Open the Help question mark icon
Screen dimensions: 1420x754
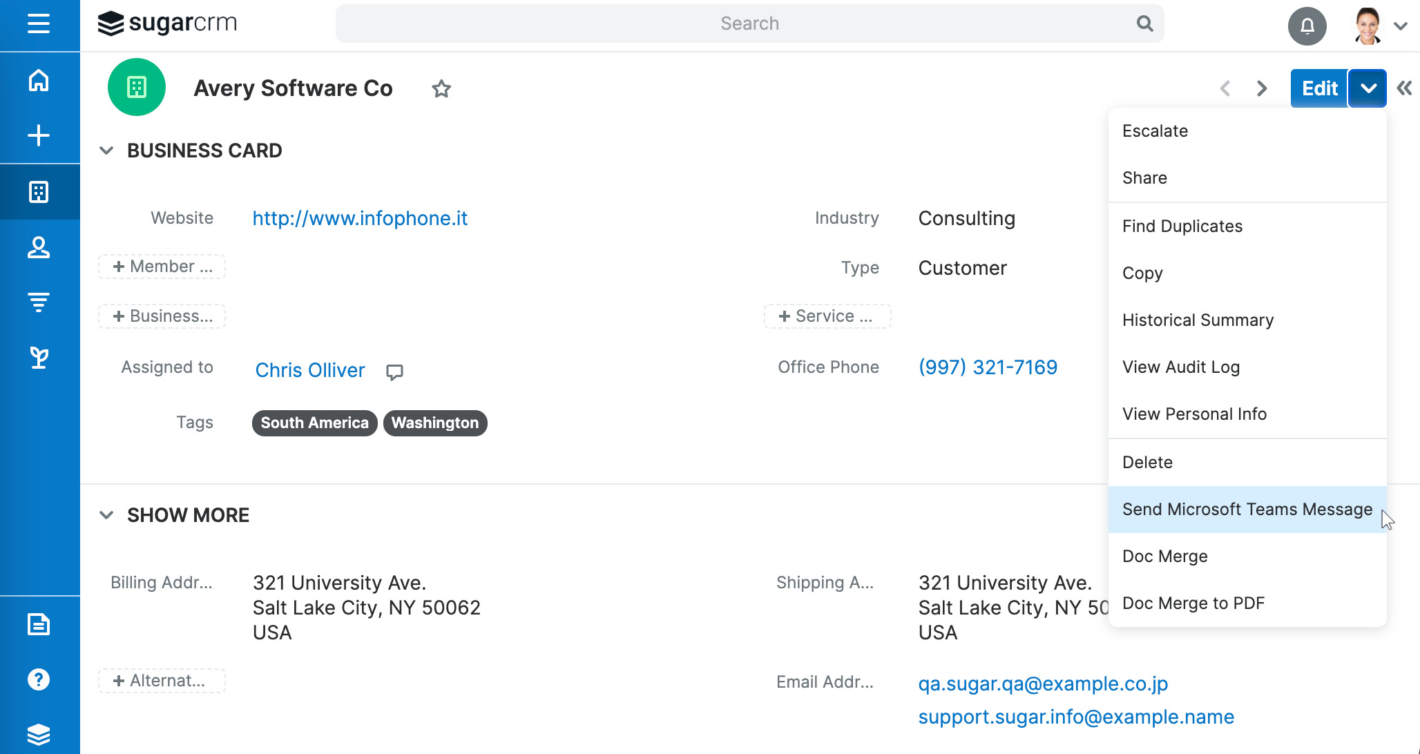click(x=39, y=679)
